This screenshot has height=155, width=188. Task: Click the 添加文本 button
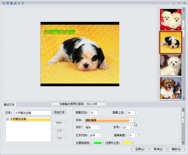59,112
